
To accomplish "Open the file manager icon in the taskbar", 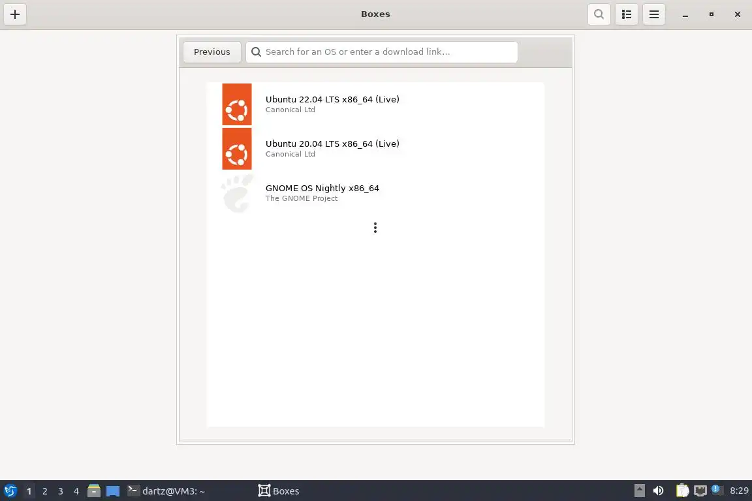I will (x=94, y=491).
